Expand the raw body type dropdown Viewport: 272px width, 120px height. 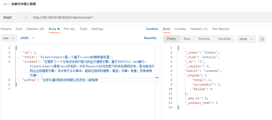9,38
